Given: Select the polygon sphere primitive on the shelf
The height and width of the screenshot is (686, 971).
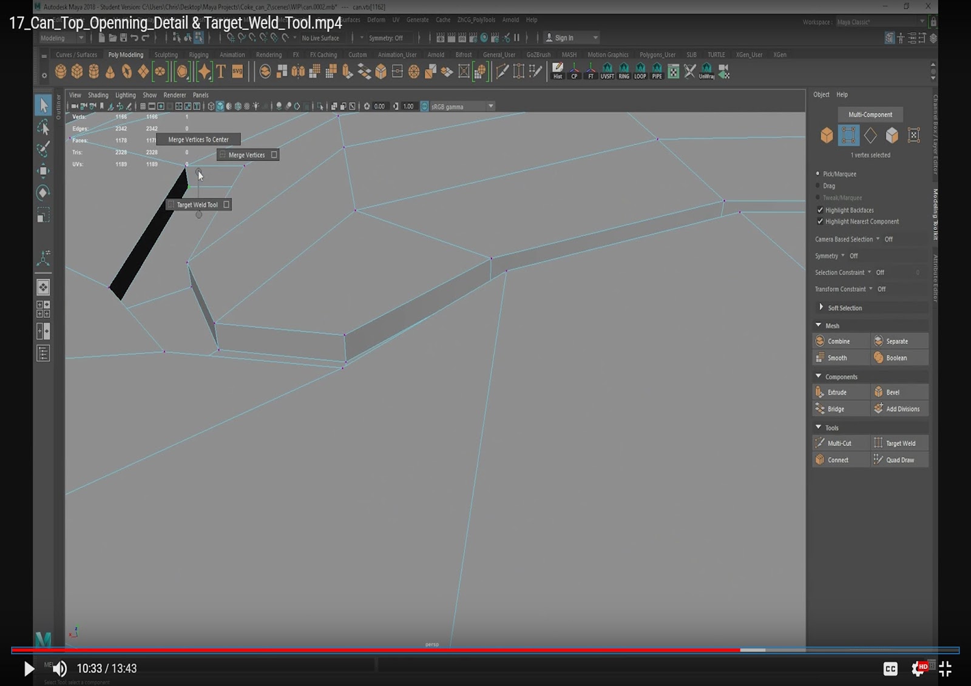Looking at the screenshot, I should tap(61, 71).
